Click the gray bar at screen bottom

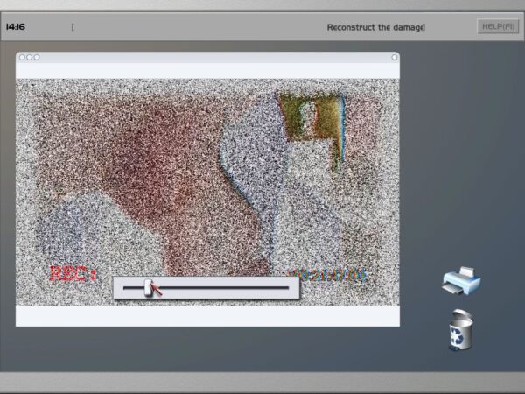tap(262, 383)
